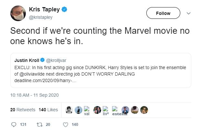Click Justin Kroll's name in quoted tweet
The width and height of the screenshot is (200, 134).
point(27,60)
